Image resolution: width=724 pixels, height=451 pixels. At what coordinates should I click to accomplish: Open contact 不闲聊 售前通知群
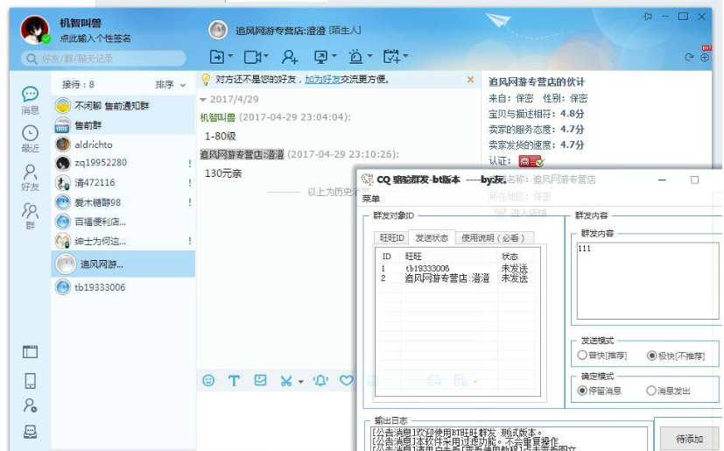click(123, 105)
